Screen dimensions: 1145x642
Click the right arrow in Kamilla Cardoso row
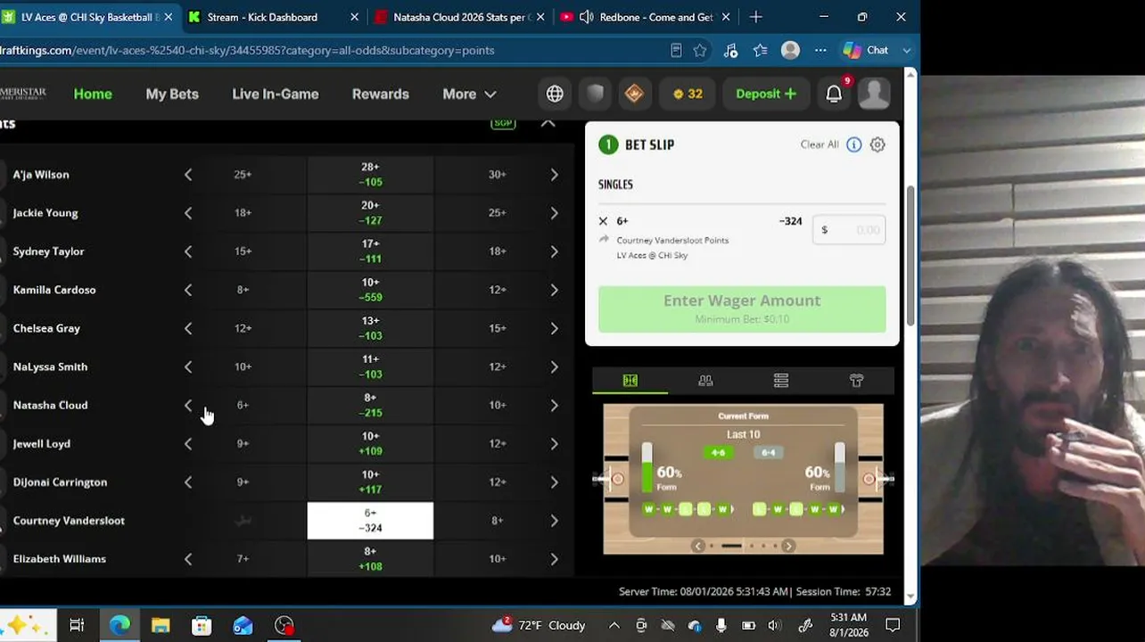click(554, 290)
